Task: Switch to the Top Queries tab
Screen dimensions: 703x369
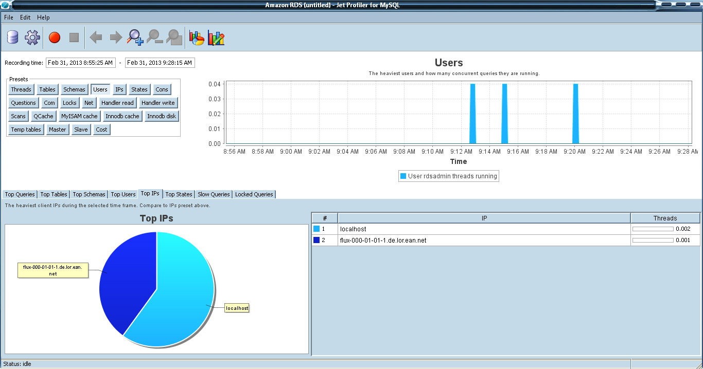Action: [20, 194]
